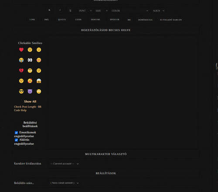Apply underline formatting with U button

(70, 10)
